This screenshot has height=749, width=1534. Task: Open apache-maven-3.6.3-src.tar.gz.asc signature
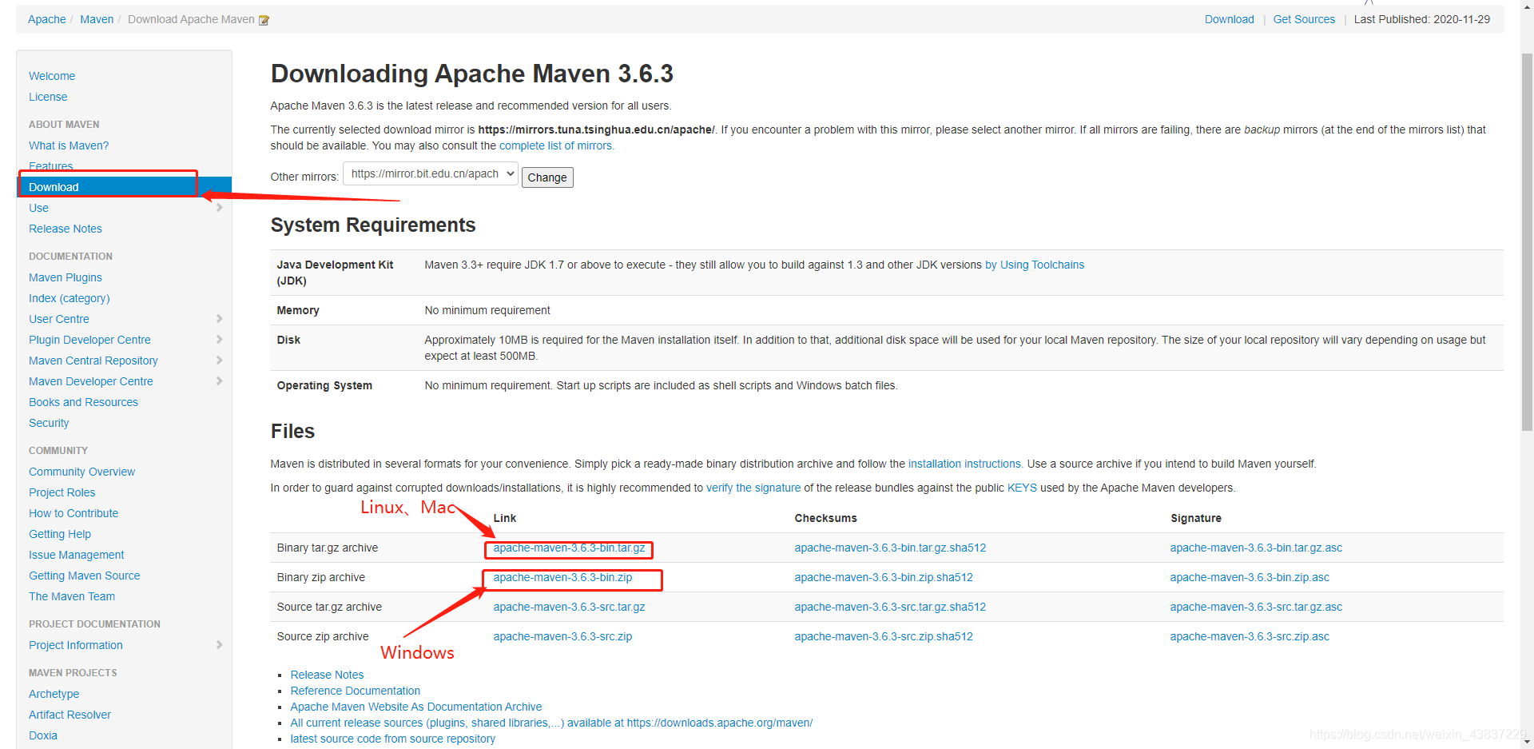coord(1256,607)
